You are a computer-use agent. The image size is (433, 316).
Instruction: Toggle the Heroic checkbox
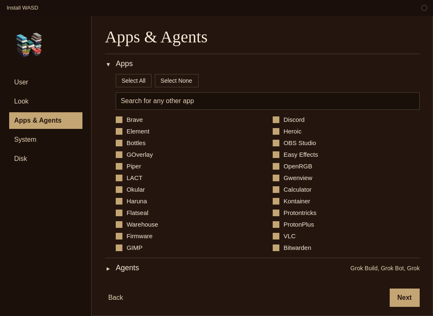pyautogui.click(x=276, y=131)
